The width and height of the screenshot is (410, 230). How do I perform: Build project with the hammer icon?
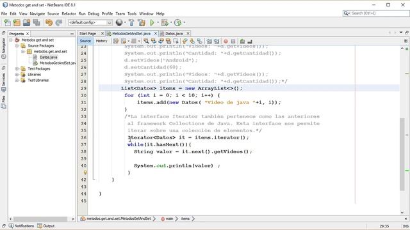[131, 23]
